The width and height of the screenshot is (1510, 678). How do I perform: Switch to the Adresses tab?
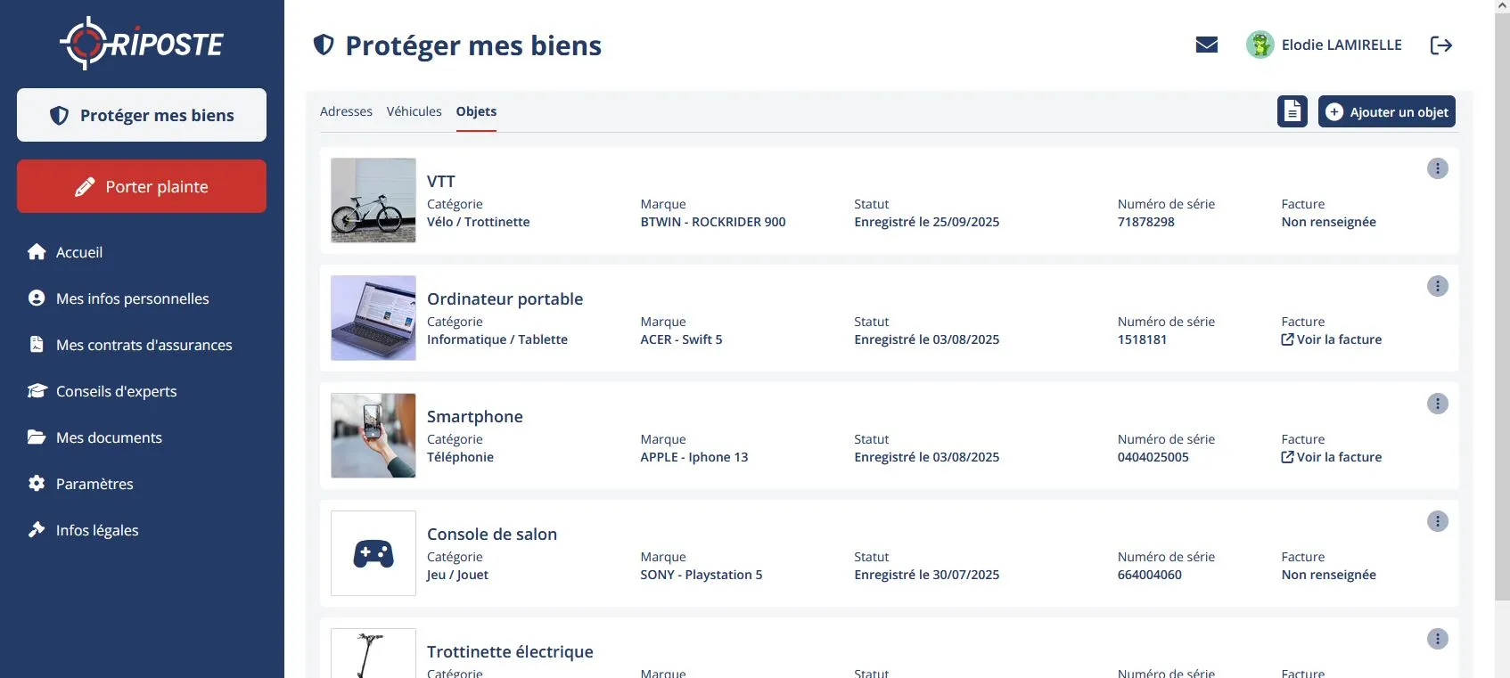coord(346,111)
